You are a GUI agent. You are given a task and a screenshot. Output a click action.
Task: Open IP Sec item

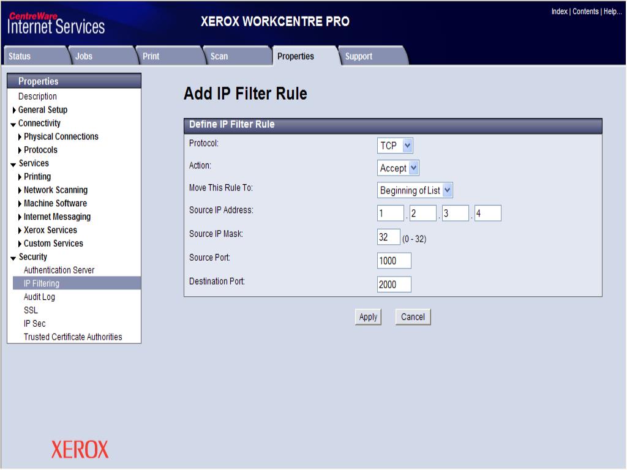(34, 323)
